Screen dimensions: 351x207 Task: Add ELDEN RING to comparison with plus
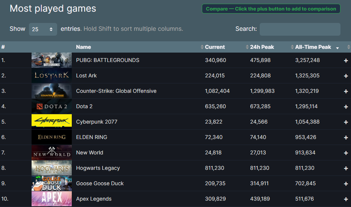tap(346, 137)
